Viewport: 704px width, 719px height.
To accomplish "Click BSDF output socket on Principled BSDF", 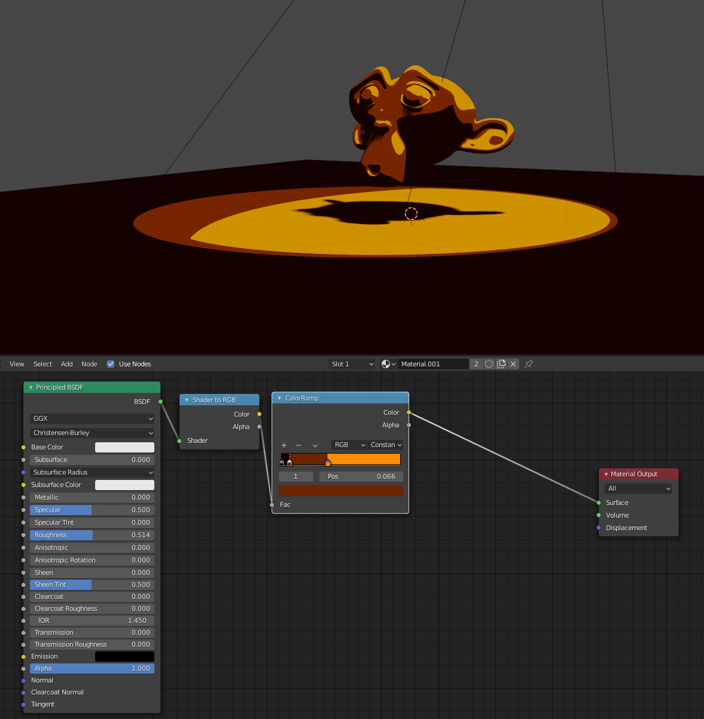I will (160, 402).
